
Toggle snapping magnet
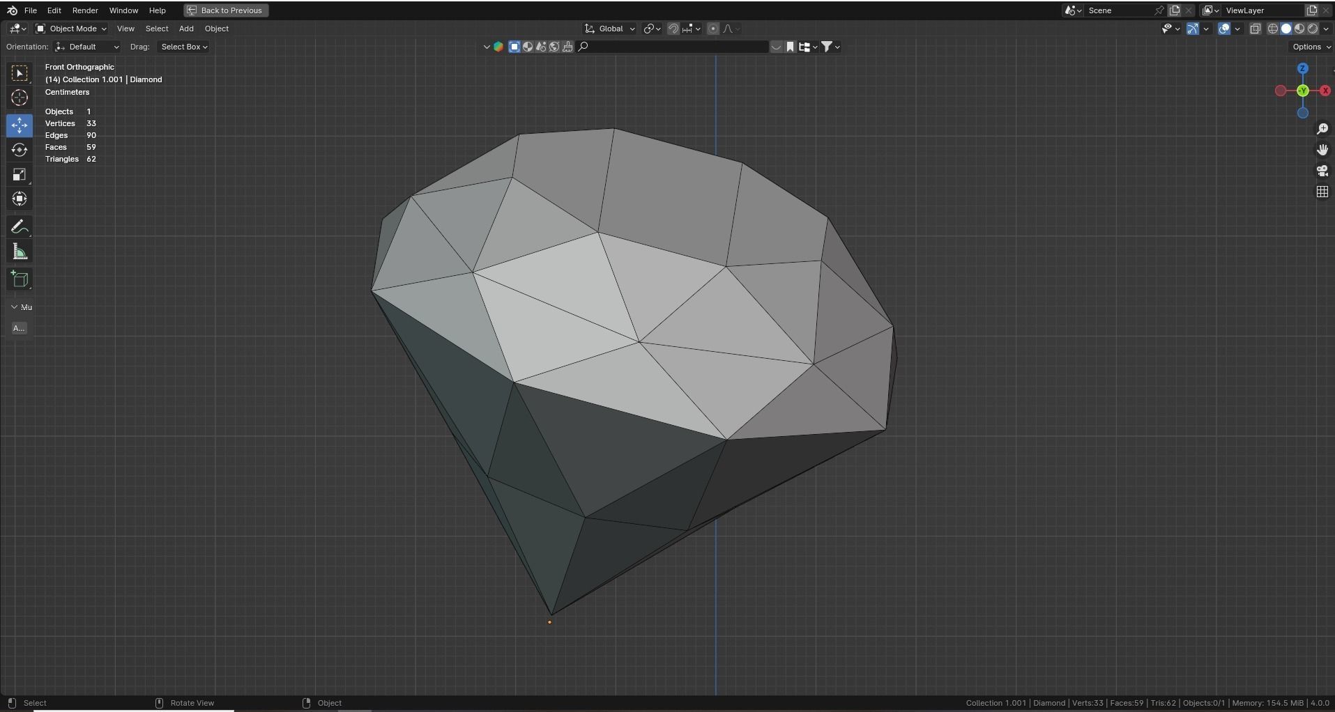click(673, 29)
